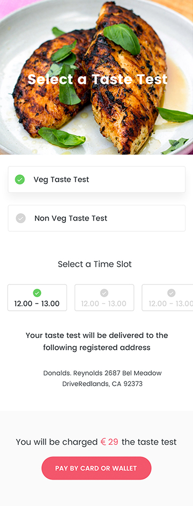Click the Select a Time Slot heading

[x=95, y=265]
